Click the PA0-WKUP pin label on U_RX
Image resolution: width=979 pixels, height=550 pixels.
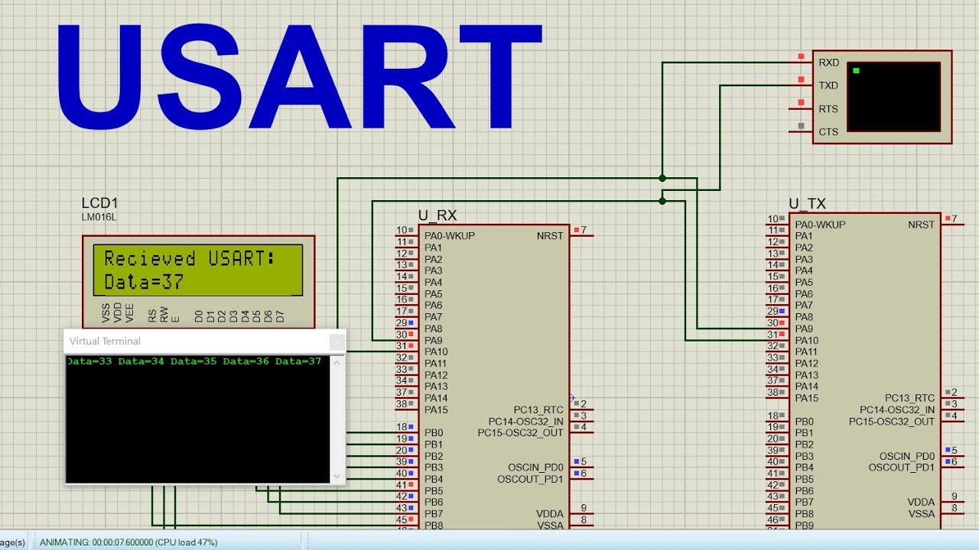pos(450,236)
